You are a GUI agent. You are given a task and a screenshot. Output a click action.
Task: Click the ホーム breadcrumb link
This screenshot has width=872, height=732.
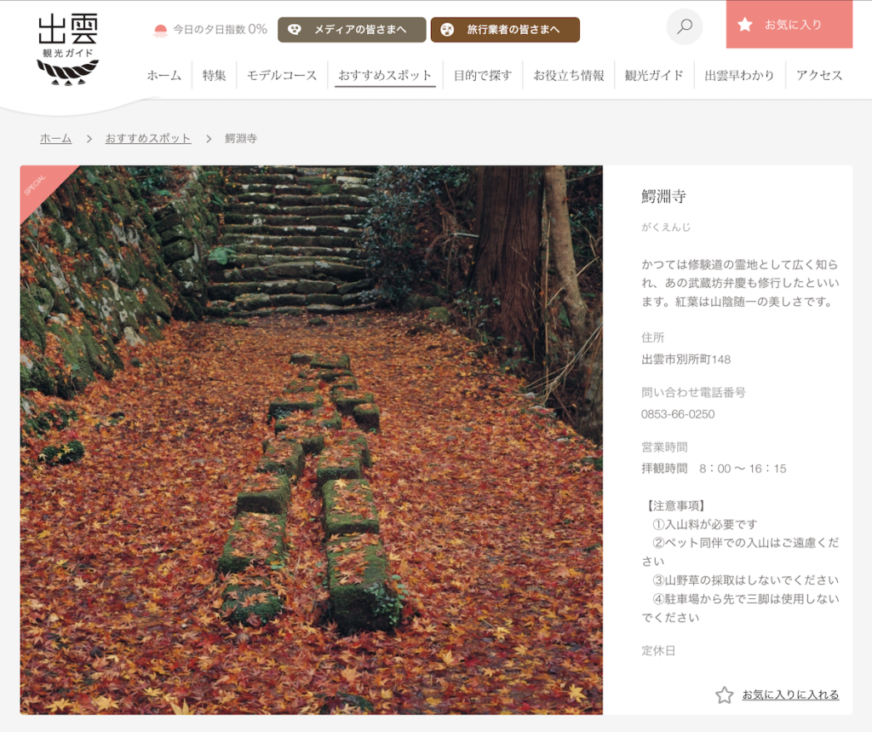click(x=55, y=138)
